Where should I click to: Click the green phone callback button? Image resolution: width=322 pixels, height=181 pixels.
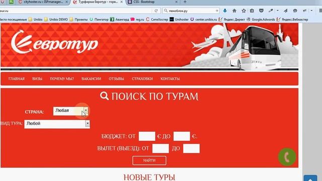[x=287, y=157]
